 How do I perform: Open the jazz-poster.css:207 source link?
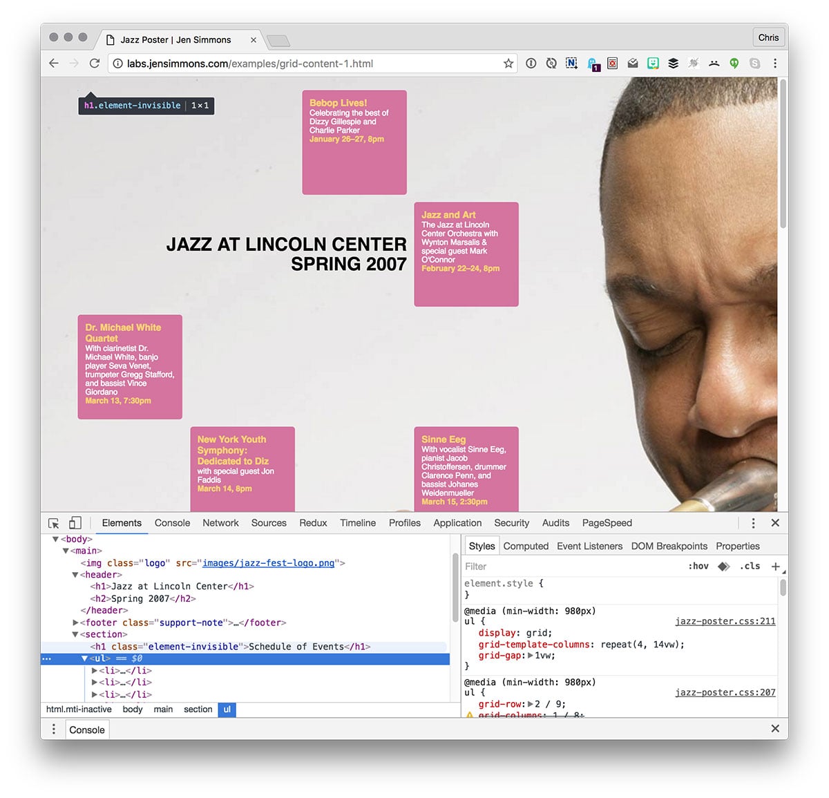725,692
